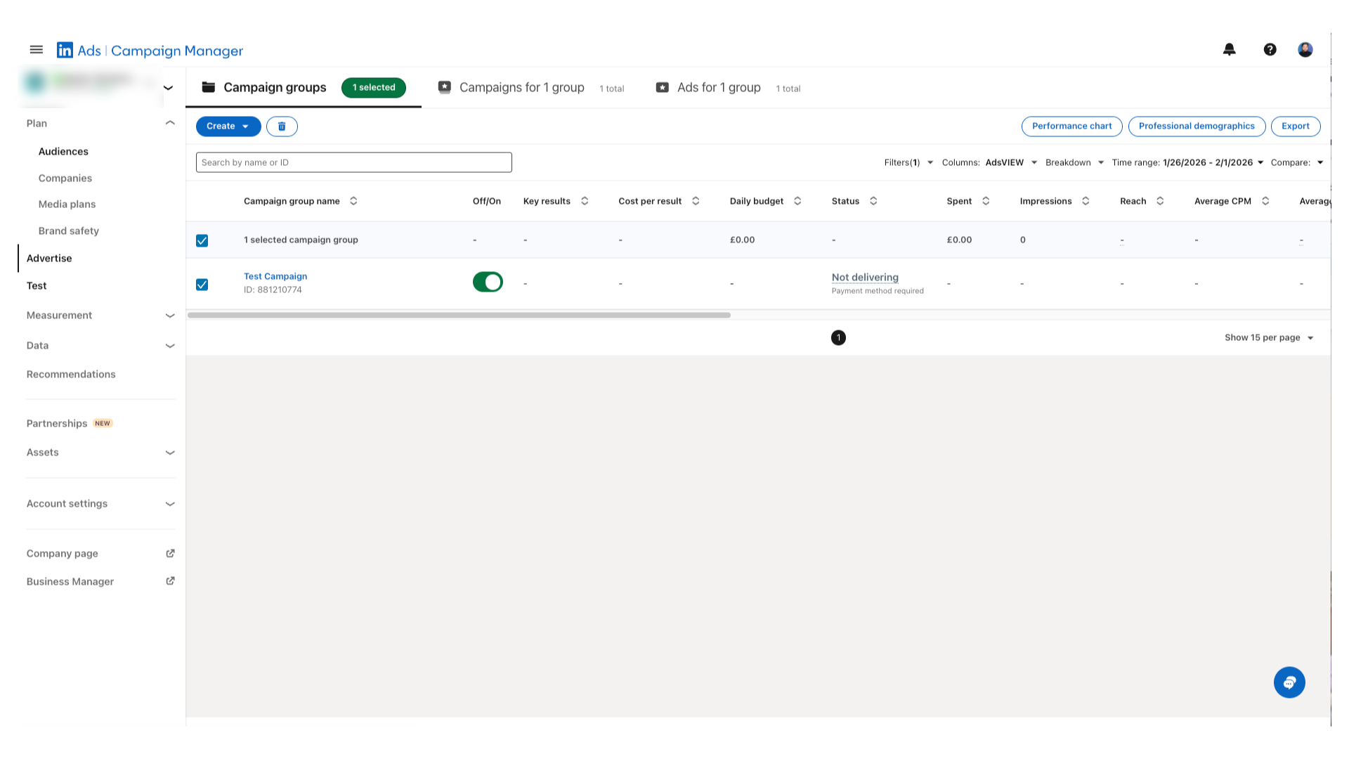This screenshot has width=1349, height=759.
Task: Sort by Daily budget column
Action: click(797, 201)
